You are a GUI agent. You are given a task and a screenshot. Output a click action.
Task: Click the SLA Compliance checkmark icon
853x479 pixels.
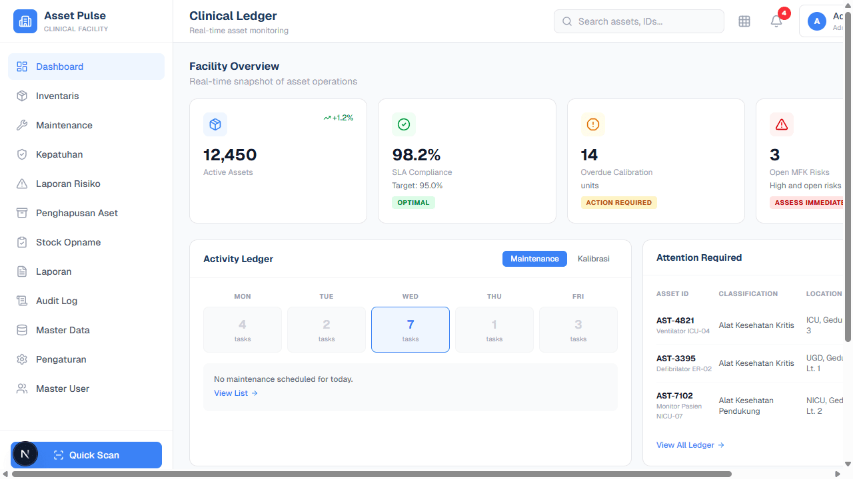404,124
